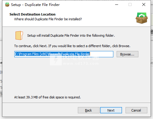Click the '39.3 MB of free disk space' notice
This screenshot has height=119, width=153.
tap(47, 97)
